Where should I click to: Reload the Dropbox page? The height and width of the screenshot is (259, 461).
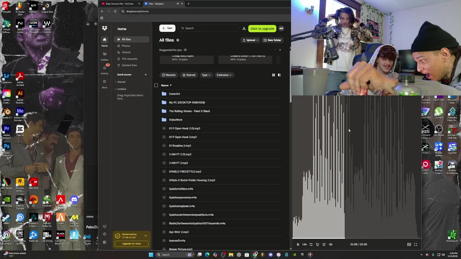point(115,11)
